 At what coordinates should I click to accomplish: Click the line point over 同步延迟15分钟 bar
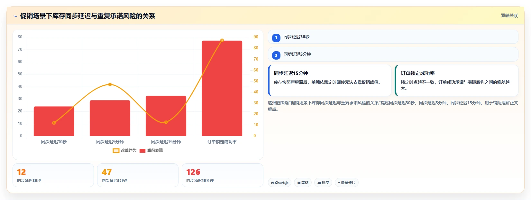(x=166, y=122)
